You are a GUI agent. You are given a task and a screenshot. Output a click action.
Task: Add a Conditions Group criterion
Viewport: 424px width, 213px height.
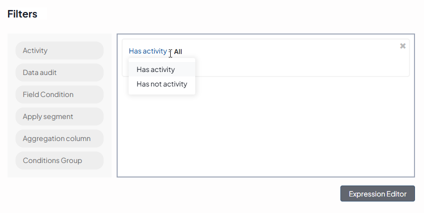(x=60, y=160)
